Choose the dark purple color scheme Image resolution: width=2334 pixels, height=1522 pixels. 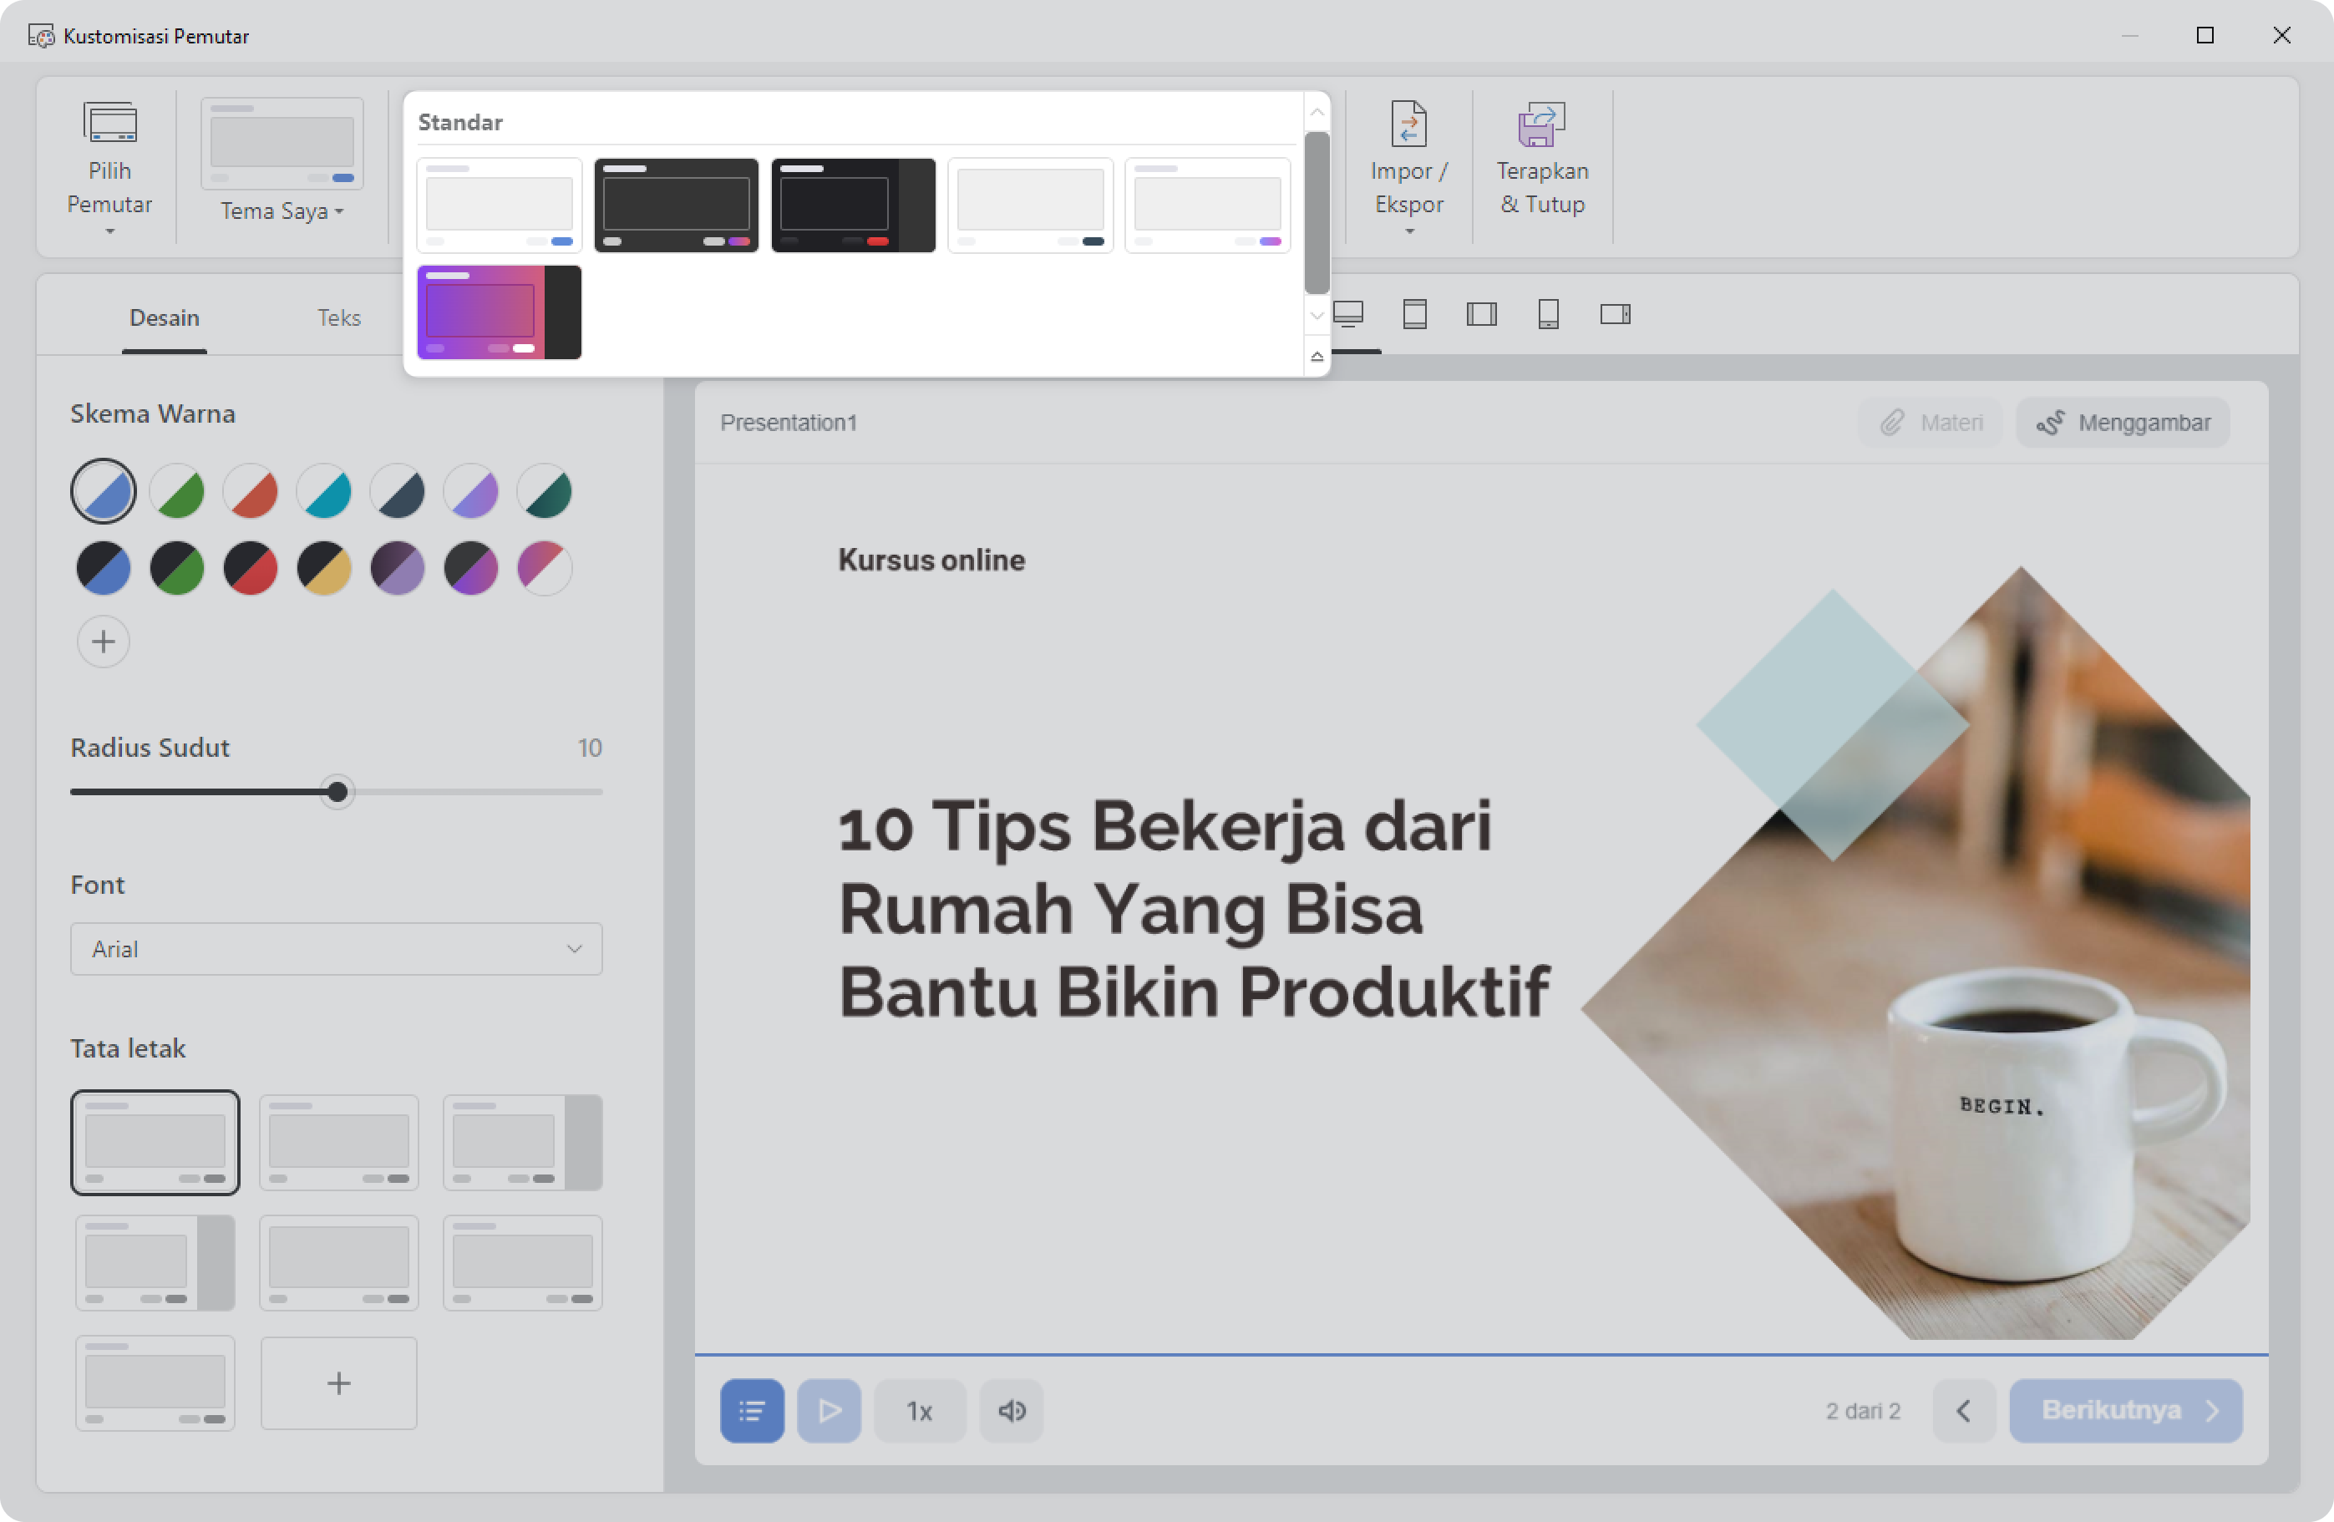(470, 567)
